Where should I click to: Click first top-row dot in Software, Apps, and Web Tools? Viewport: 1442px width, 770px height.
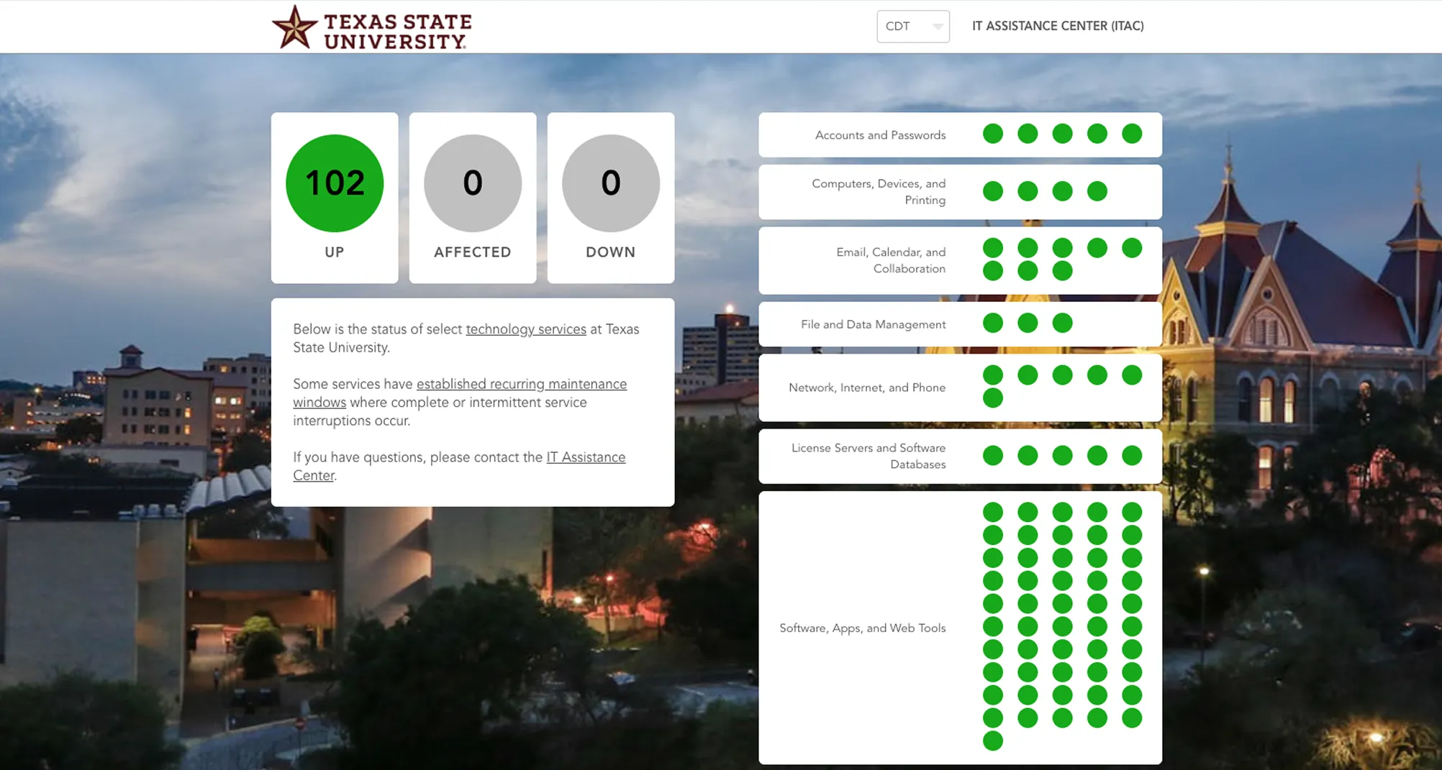993,513
